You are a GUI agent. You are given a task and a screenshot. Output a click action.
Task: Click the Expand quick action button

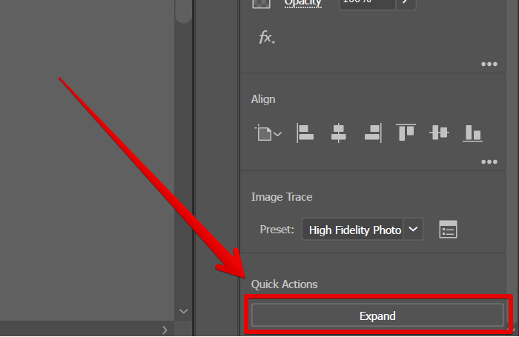377,316
